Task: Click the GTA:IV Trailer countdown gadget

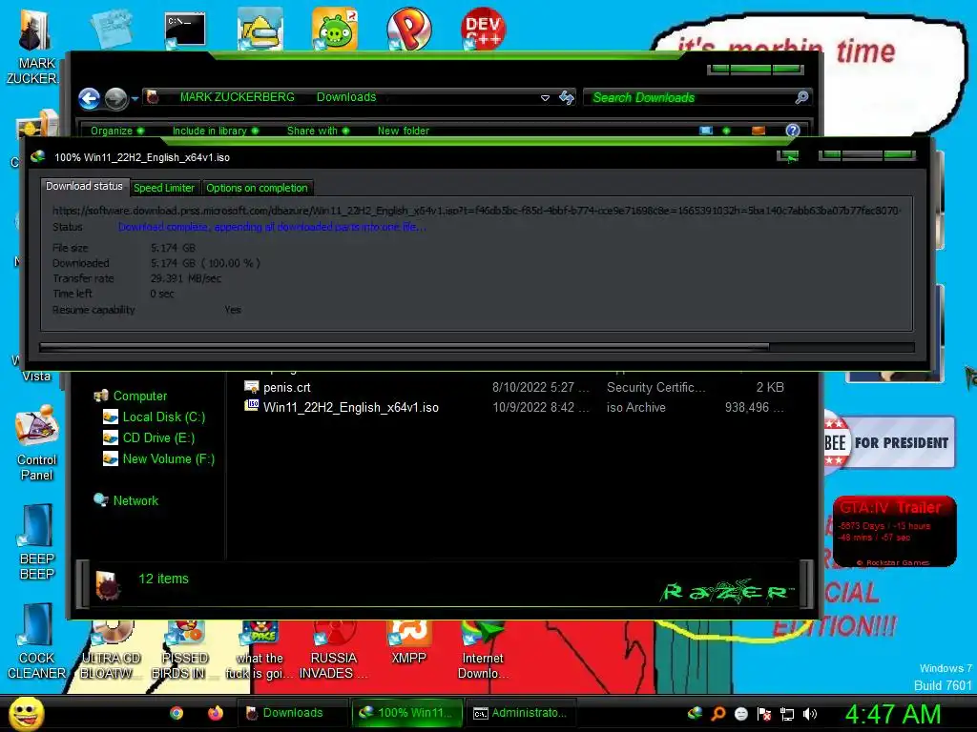Action: point(895,531)
